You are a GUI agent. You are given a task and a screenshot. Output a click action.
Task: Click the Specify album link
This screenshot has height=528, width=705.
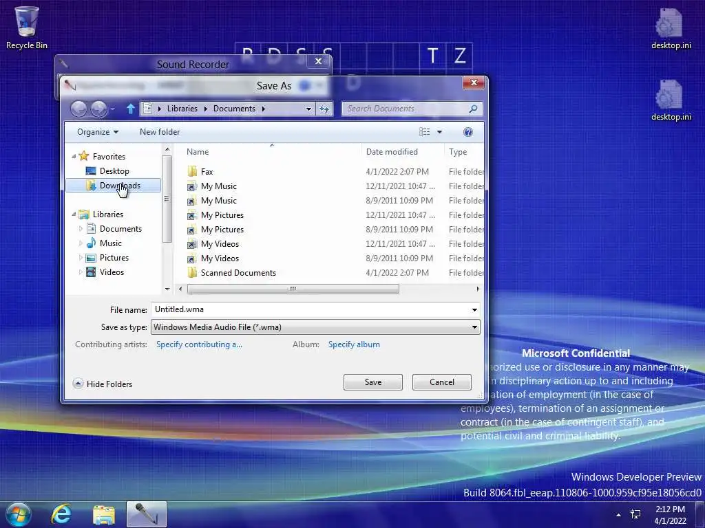(354, 344)
